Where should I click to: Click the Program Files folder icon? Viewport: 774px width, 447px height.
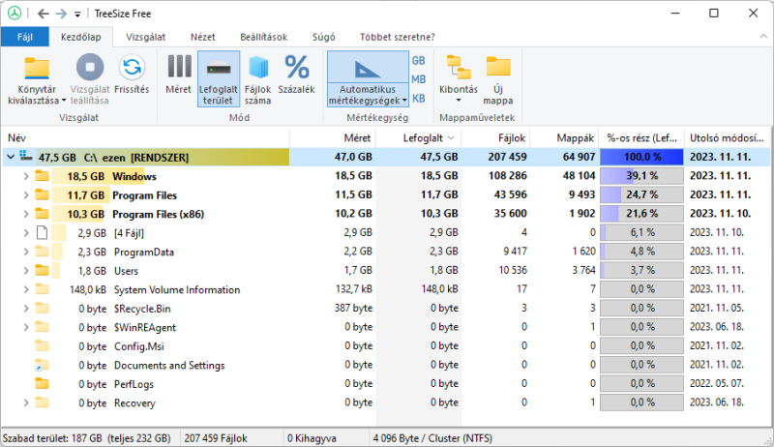click(42, 194)
